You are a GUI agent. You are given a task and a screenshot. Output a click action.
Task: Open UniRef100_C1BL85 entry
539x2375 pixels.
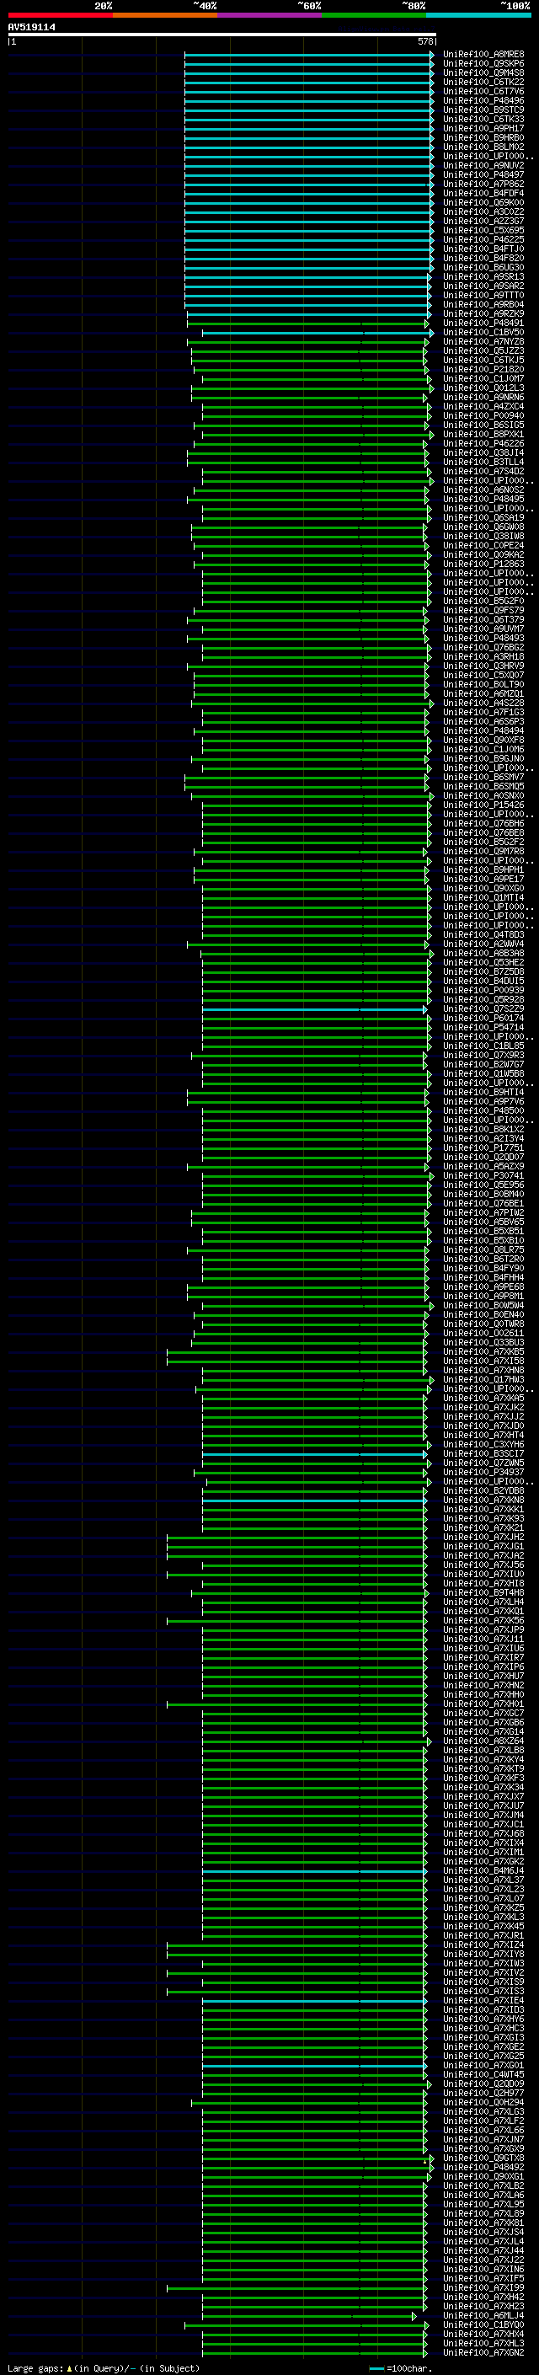[483, 1046]
